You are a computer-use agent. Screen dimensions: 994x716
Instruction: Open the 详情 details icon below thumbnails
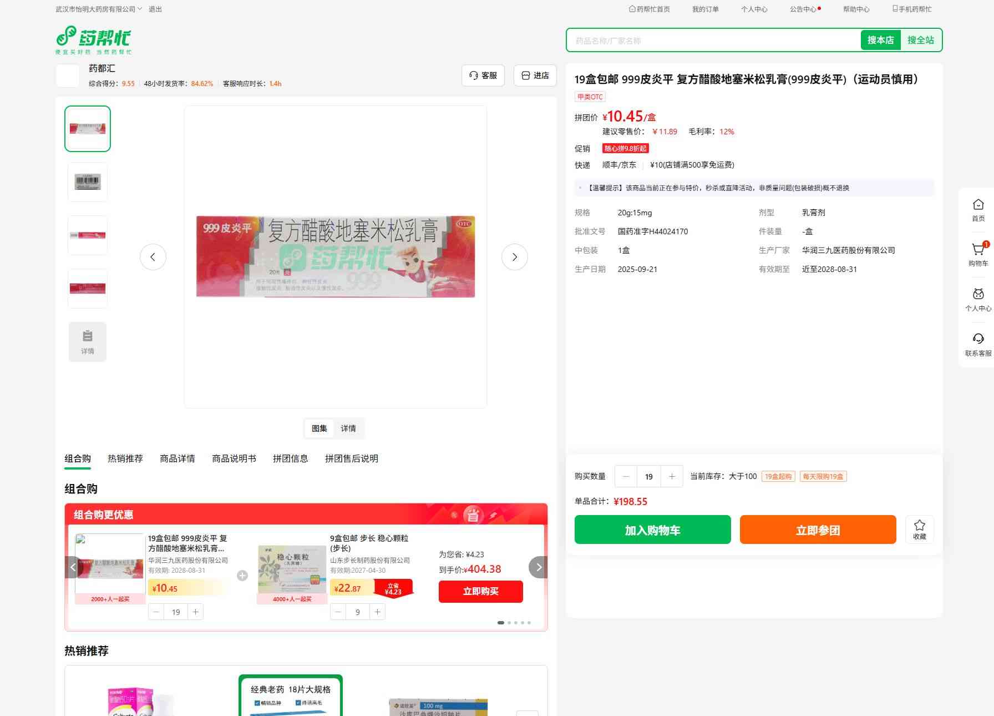pos(88,342)
